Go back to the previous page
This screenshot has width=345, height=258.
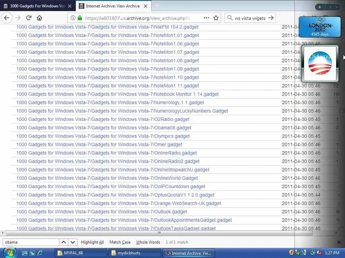[x=7, y=18]
